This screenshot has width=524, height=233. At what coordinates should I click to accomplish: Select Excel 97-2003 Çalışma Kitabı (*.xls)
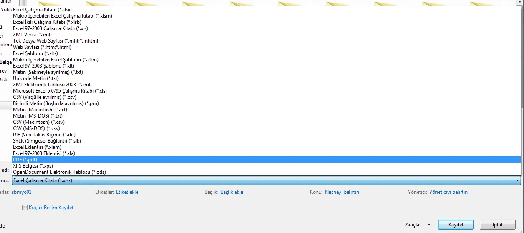(x=50, y=28)
